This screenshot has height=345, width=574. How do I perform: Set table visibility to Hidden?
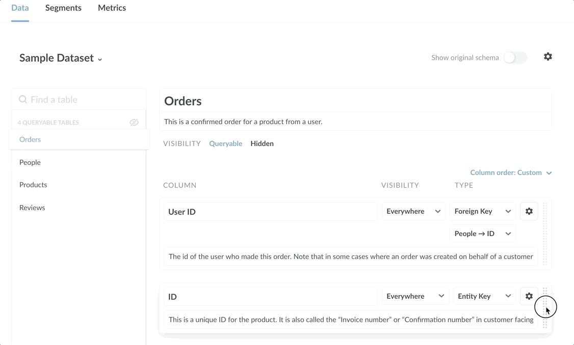(x=262, y=143)
